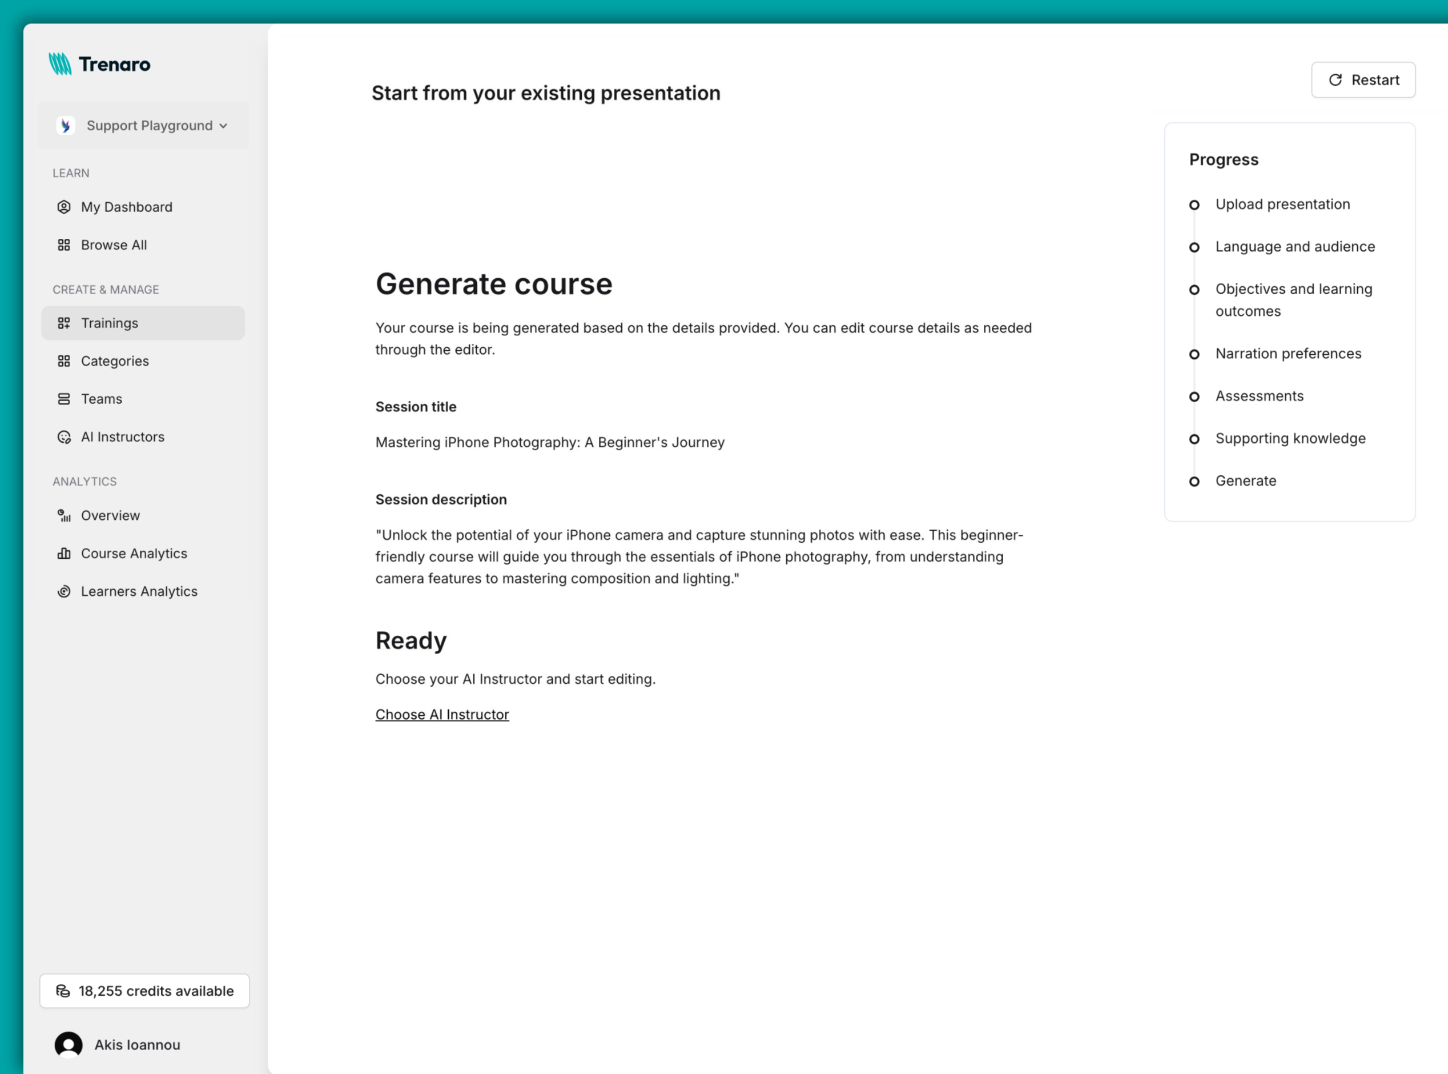Select the AI Instructors icon
The height and width of the screenshot is (1074, 1448).
click(x=63, y=437)
